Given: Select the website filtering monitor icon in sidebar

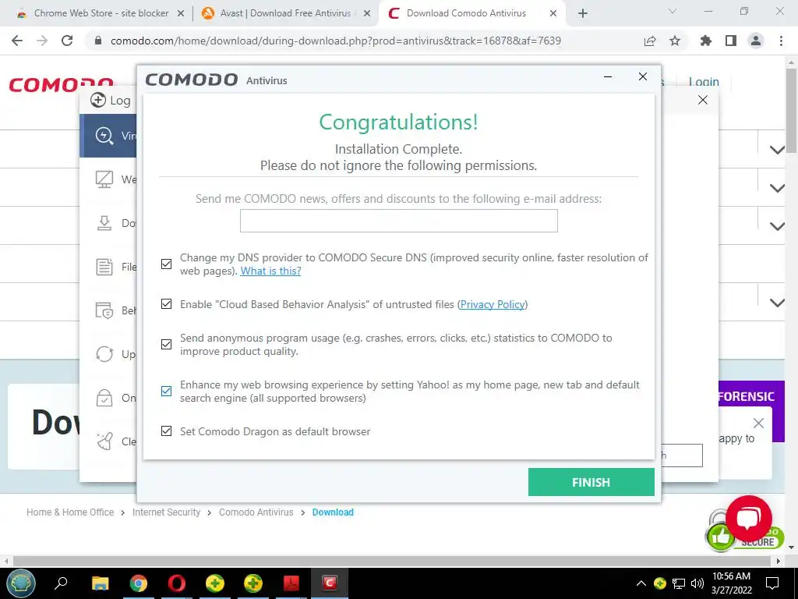Looking at the screenshot, I should click(104, 179).
